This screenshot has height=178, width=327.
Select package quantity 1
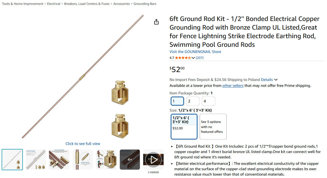(177, 101)
